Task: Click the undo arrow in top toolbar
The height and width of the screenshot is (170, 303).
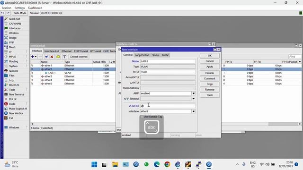Action: (2, 13)
